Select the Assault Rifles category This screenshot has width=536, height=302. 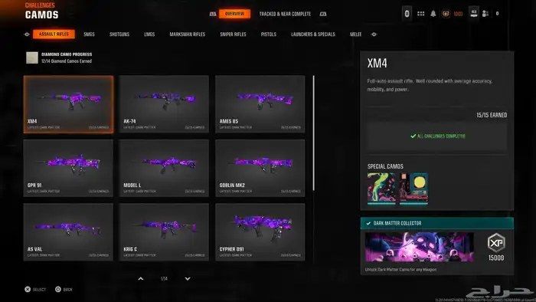(54, 34)
